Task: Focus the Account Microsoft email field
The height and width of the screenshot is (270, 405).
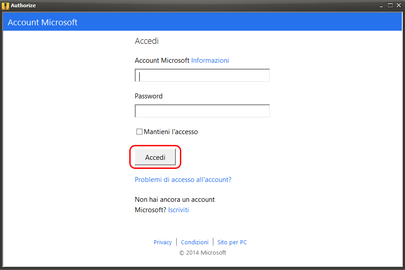Action: (x=202, y=75)
